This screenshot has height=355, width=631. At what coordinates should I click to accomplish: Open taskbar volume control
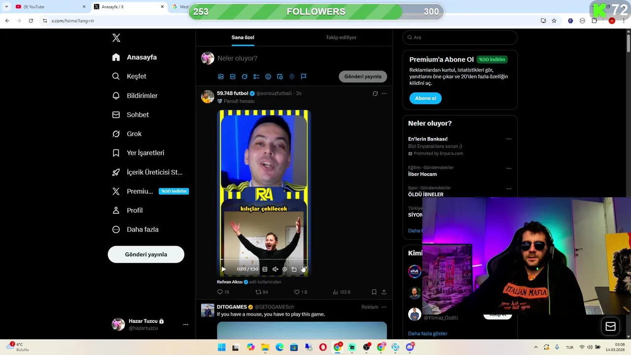pyautogui.click(x=590, y=347)
